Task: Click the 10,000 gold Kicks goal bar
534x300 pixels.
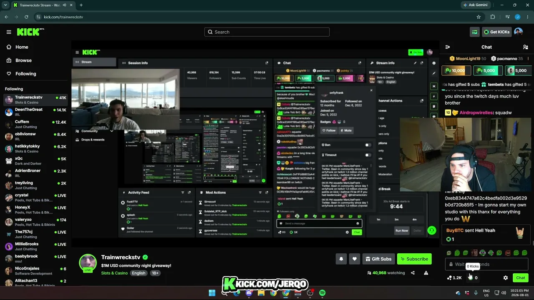Action: (x=456, y=70)
